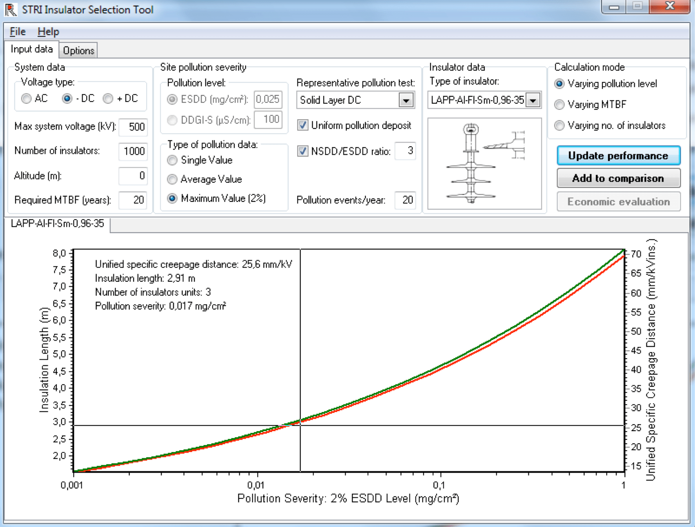Switch to the Options tab
This screenshot has width=695, height=527.
(78, 51)
